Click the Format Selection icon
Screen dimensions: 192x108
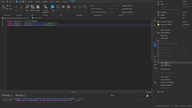pyautogui.click(x=45, y=7)
